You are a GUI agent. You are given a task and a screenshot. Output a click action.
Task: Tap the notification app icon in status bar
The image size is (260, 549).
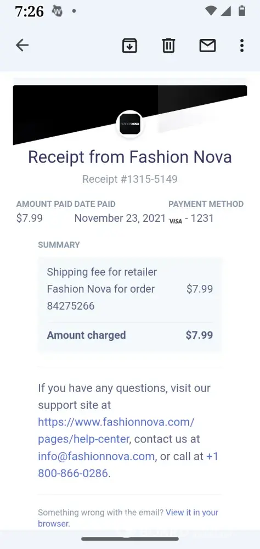(57, 11)
